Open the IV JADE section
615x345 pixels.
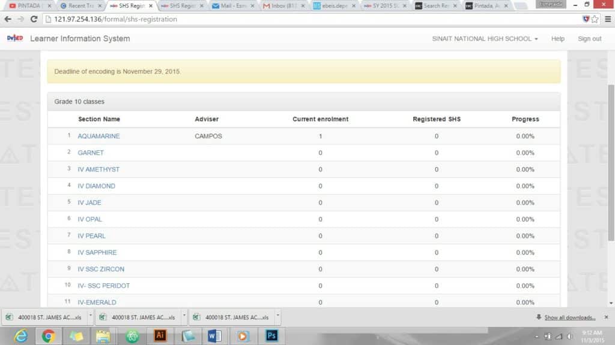click(x=89, y=202)
